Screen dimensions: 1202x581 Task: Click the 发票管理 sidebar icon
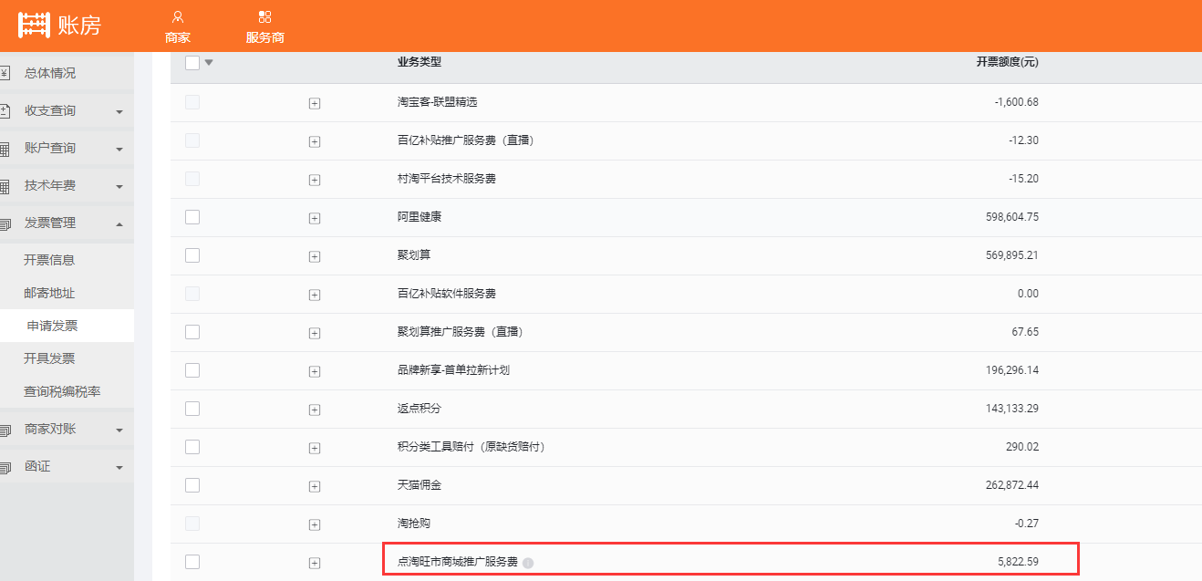[x=5, y=223]
